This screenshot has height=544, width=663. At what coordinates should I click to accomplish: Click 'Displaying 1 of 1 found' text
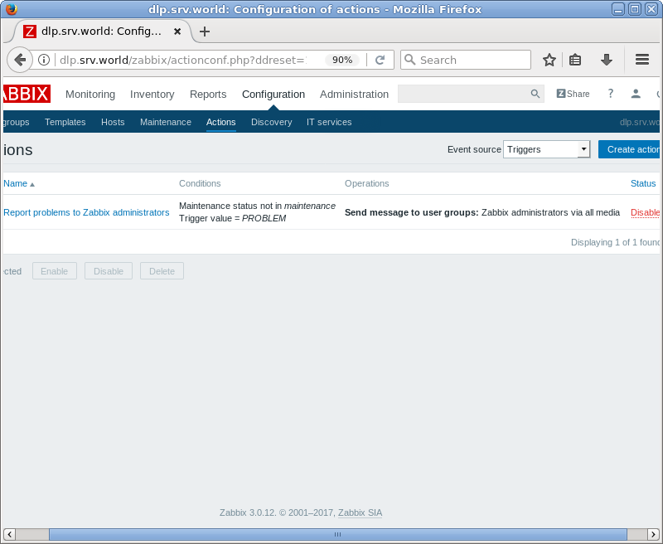[x=615, y=242]
